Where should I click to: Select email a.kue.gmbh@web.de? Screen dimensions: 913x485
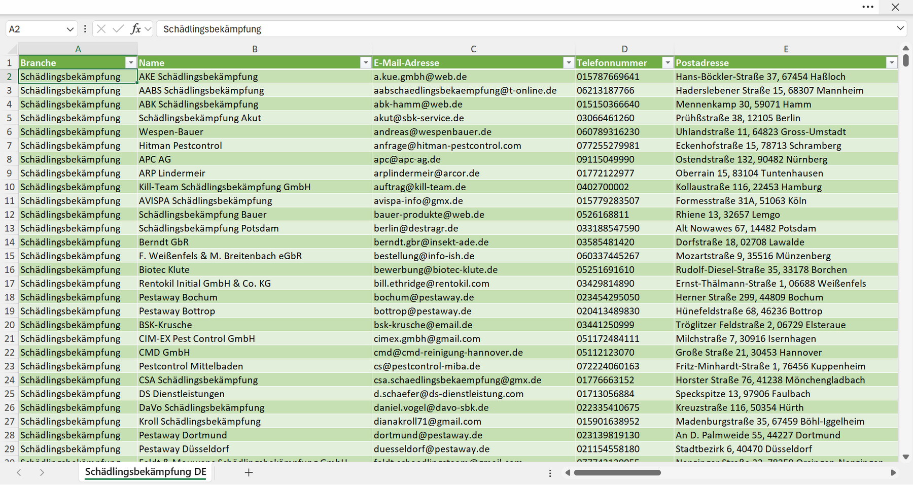(x=473, y=77)
